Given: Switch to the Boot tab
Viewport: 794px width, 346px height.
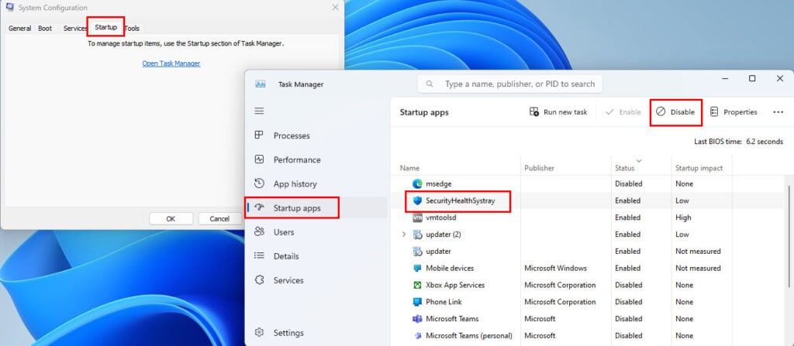Looking at the screenshot, I should (x=45, y=29).
